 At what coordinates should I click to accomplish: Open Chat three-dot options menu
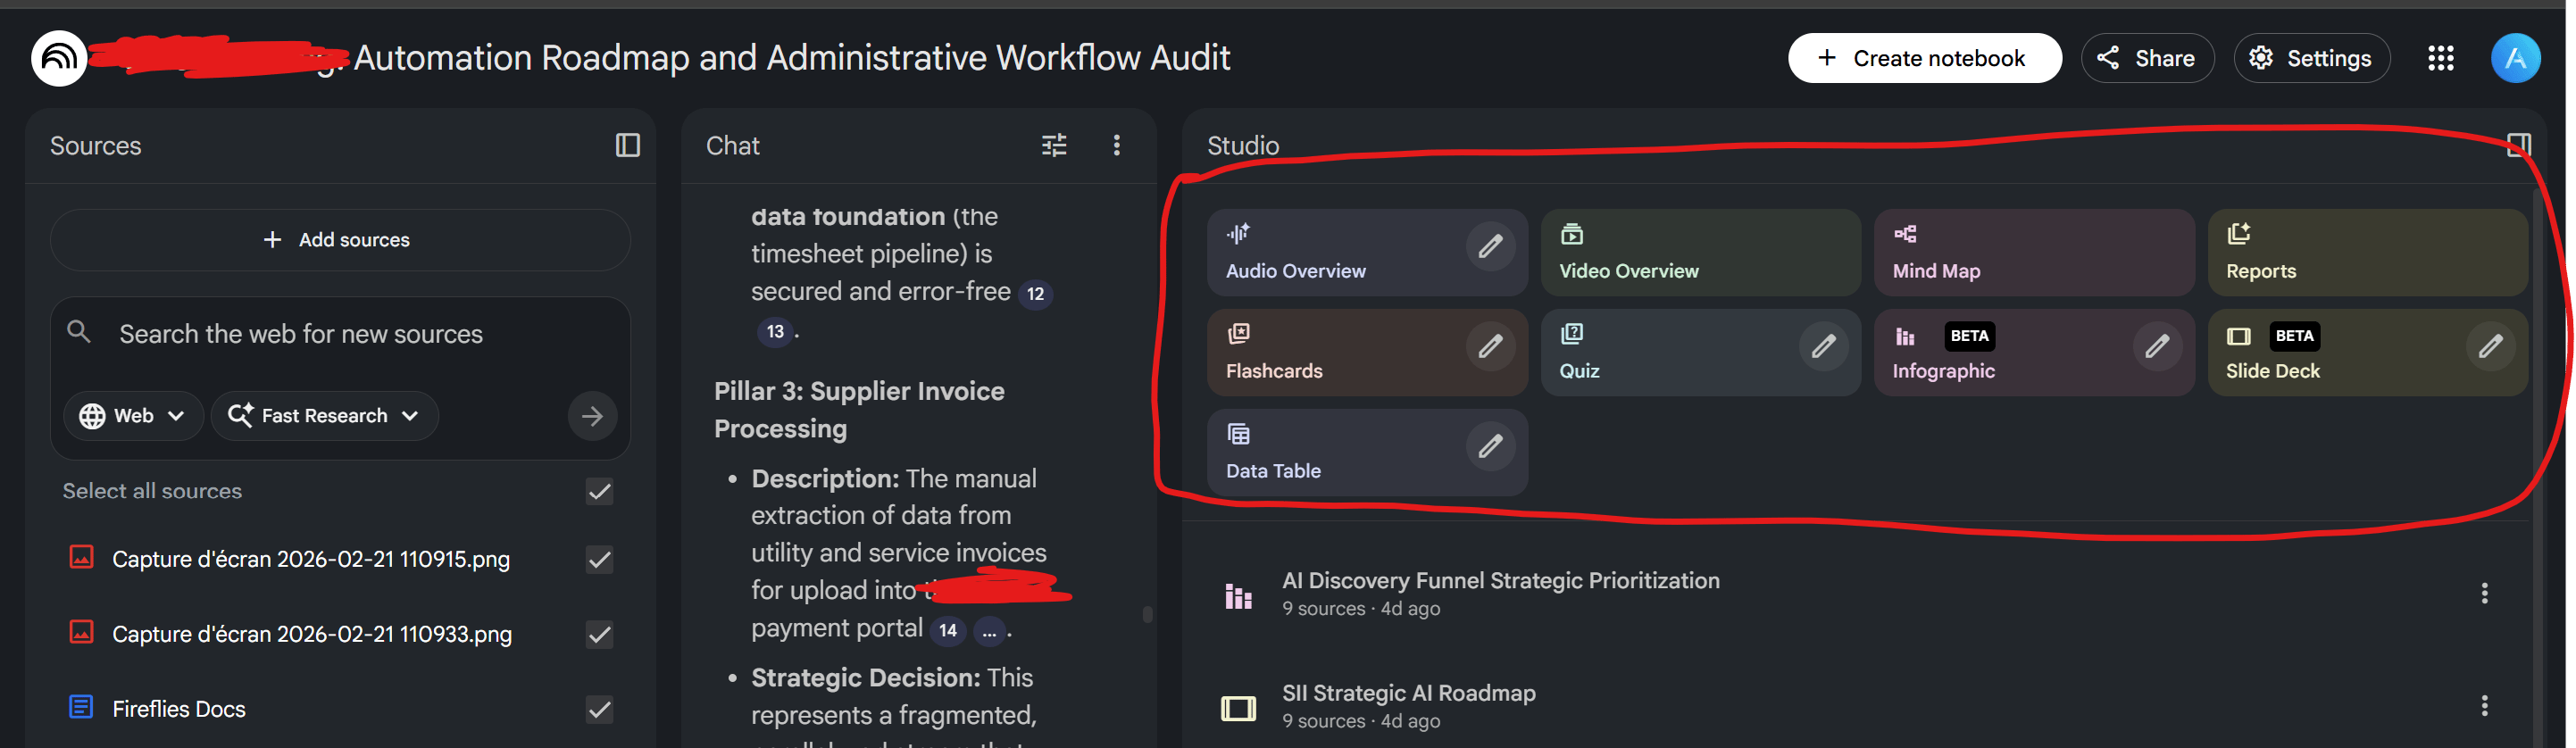tap(1116, 146)
